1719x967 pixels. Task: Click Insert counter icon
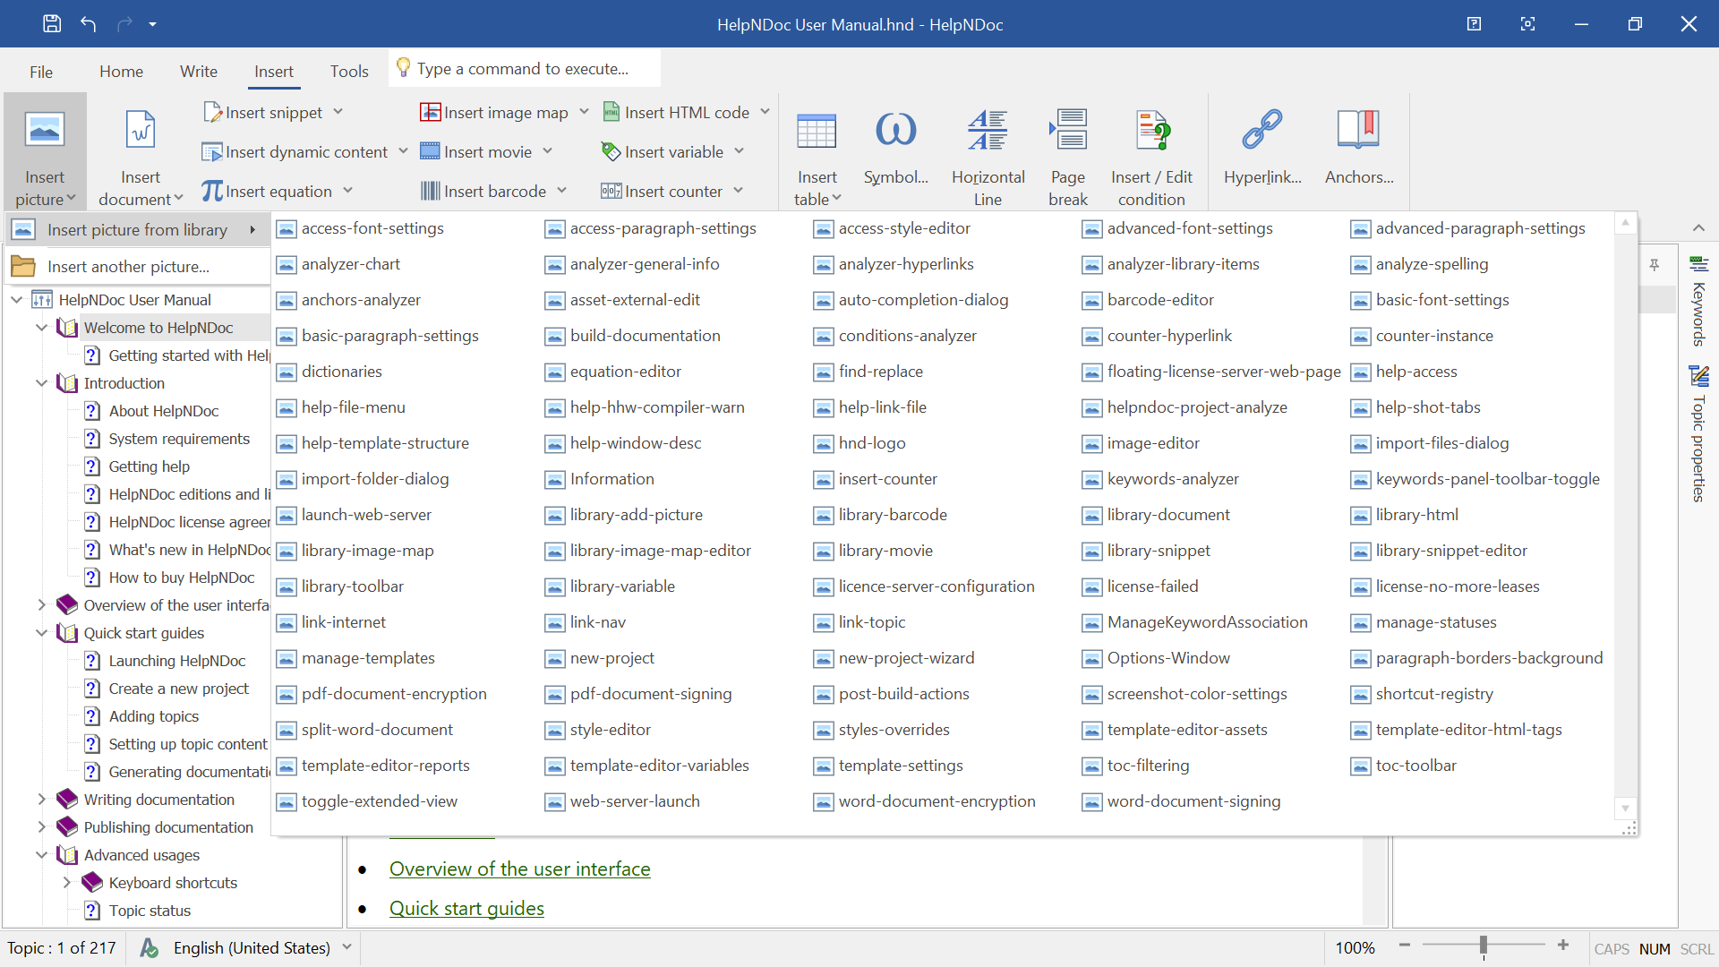tap(611, 191)
